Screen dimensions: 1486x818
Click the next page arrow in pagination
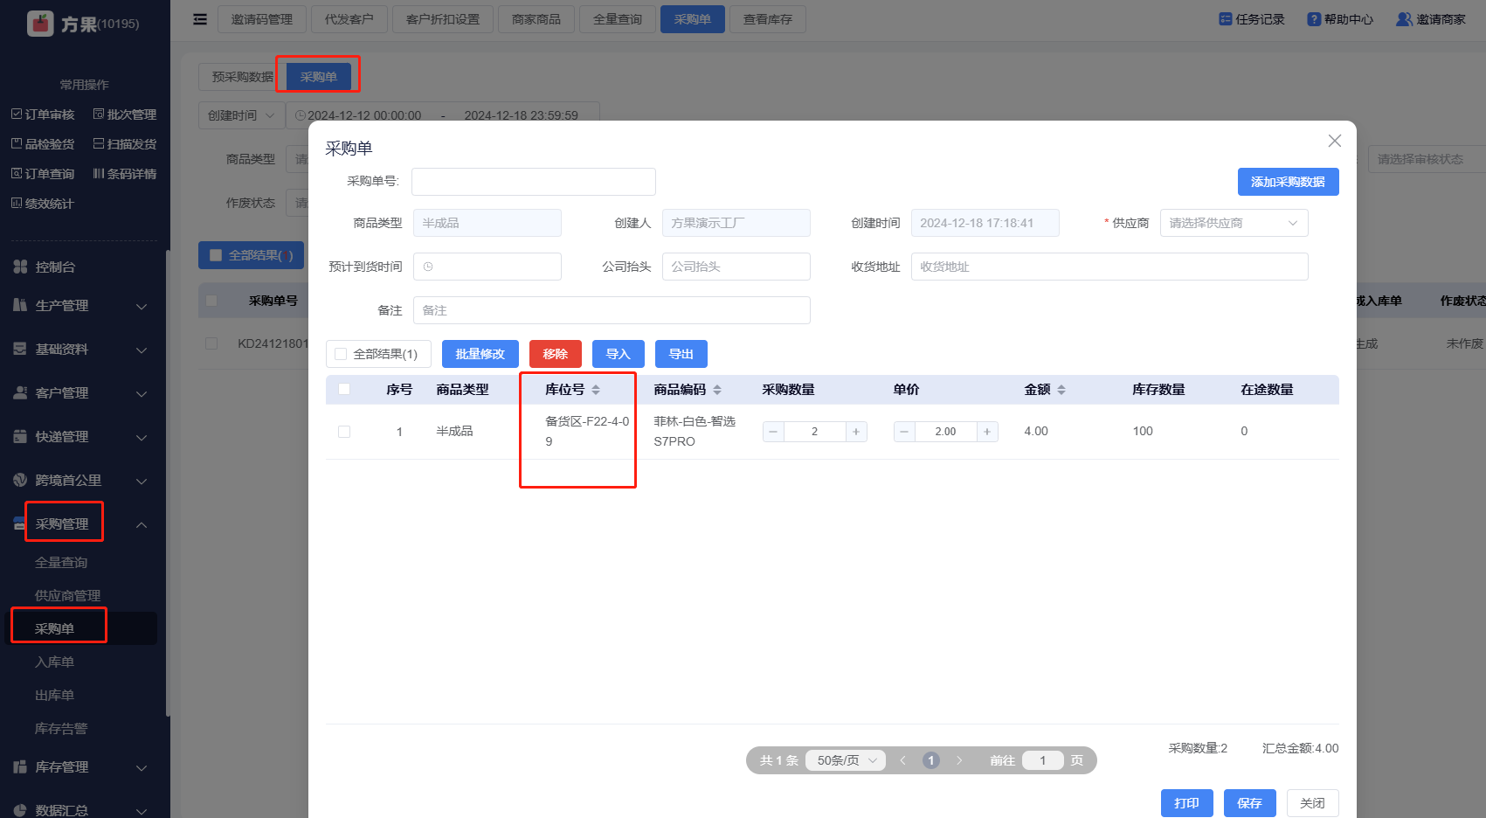pos(959,760)
